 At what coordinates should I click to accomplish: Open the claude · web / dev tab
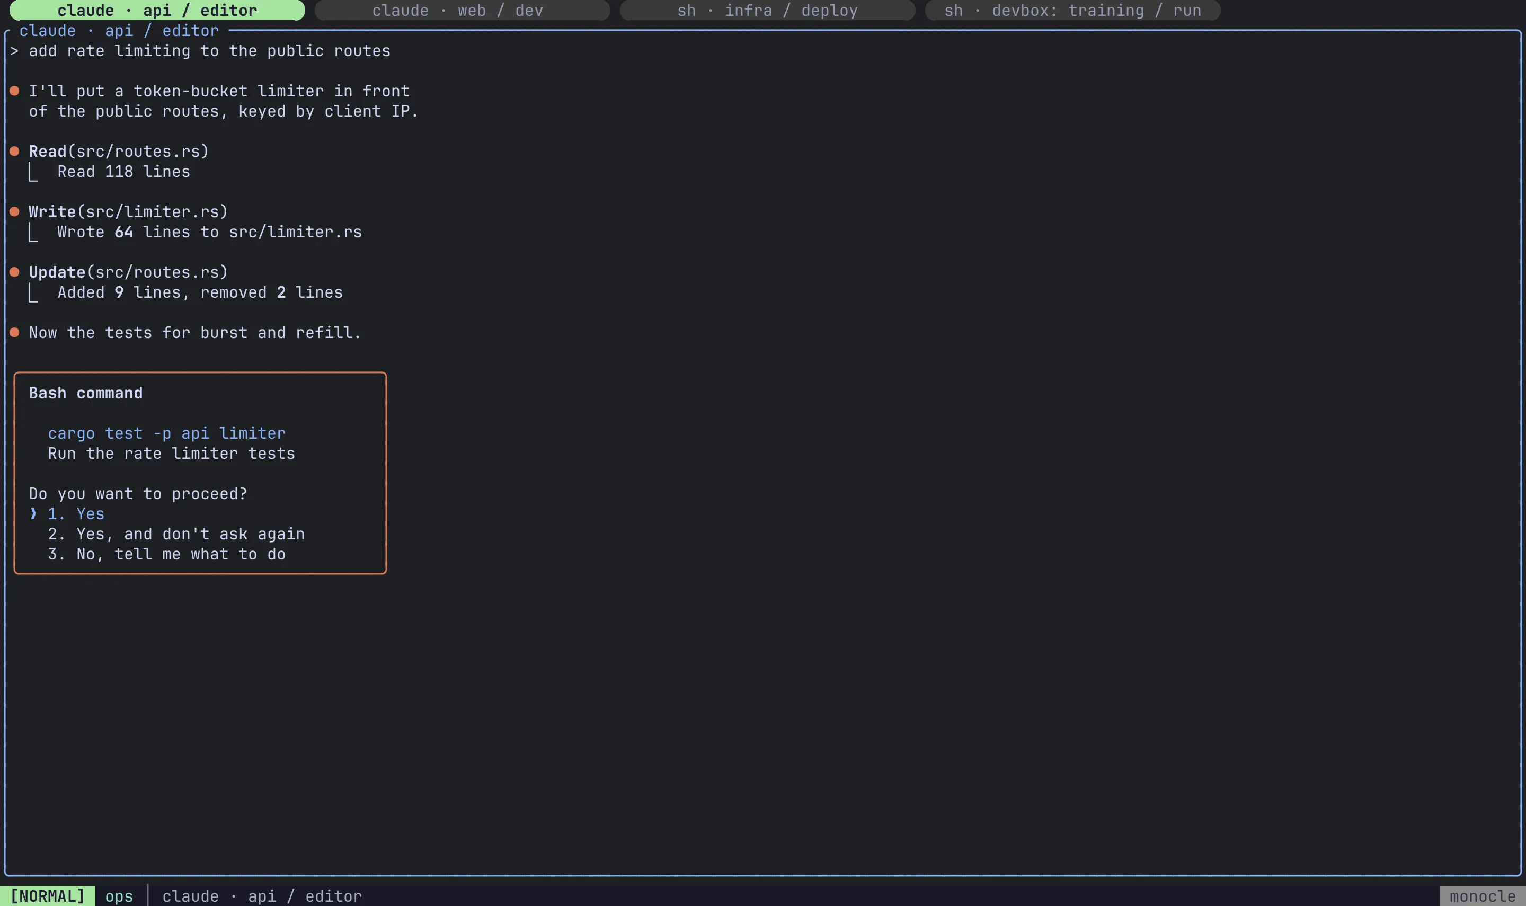pyautogui.click(x=462, y=11)
